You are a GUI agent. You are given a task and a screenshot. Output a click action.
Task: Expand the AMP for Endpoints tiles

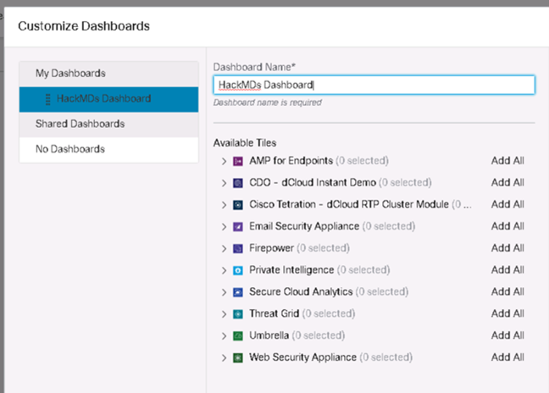[x=224, y=161]
